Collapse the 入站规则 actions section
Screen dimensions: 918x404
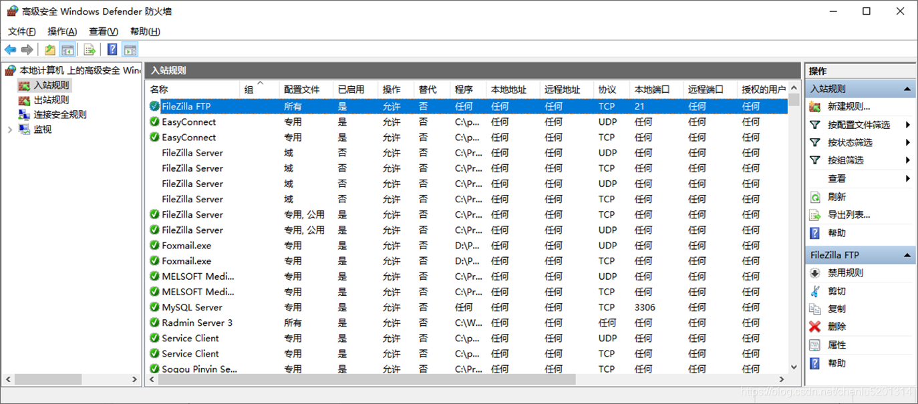(907, 89)
